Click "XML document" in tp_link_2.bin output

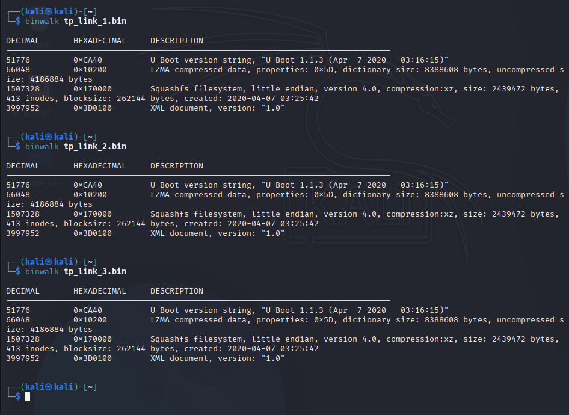(179, 233)
